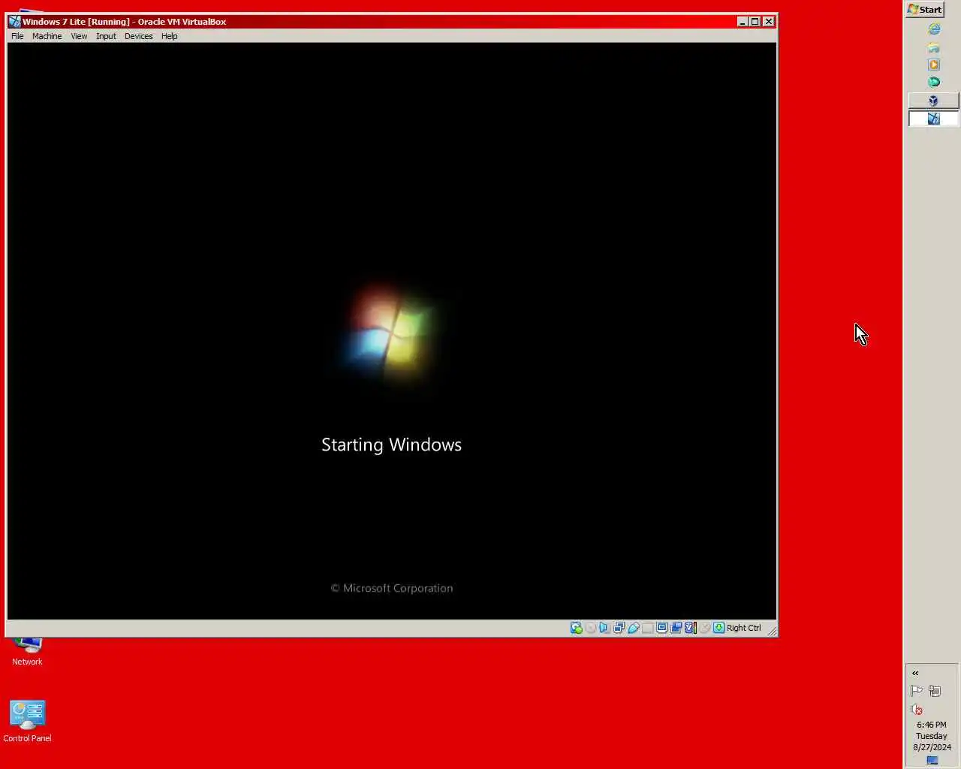Open the Help menu

tap(169, 36)
